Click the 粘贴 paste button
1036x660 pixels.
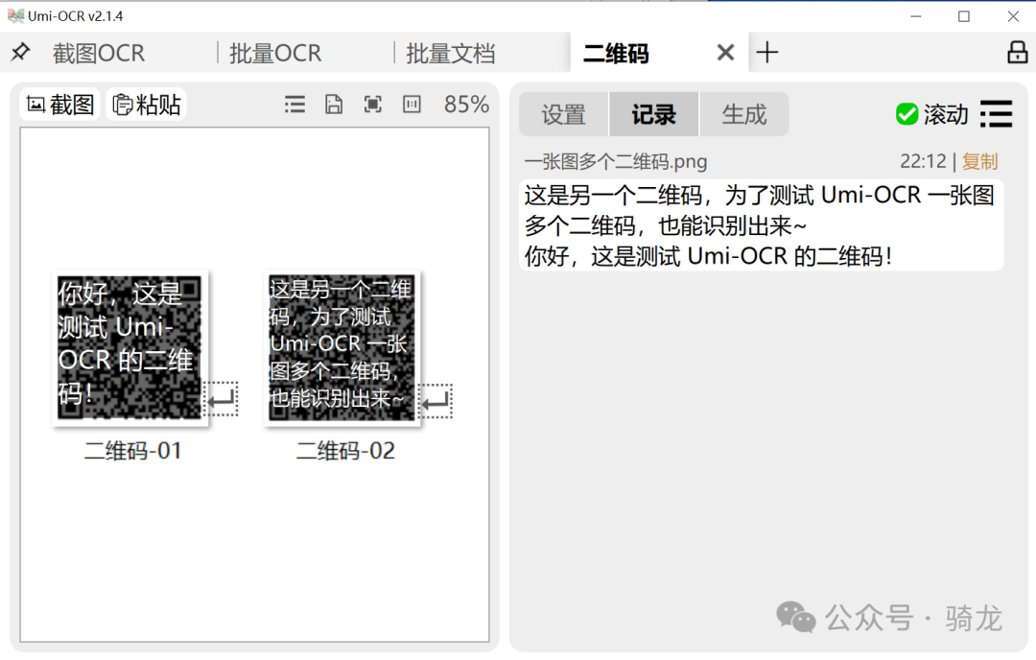click(147, 105)
